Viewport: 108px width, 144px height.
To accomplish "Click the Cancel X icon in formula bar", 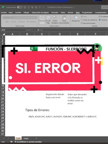I will [32, 30].
